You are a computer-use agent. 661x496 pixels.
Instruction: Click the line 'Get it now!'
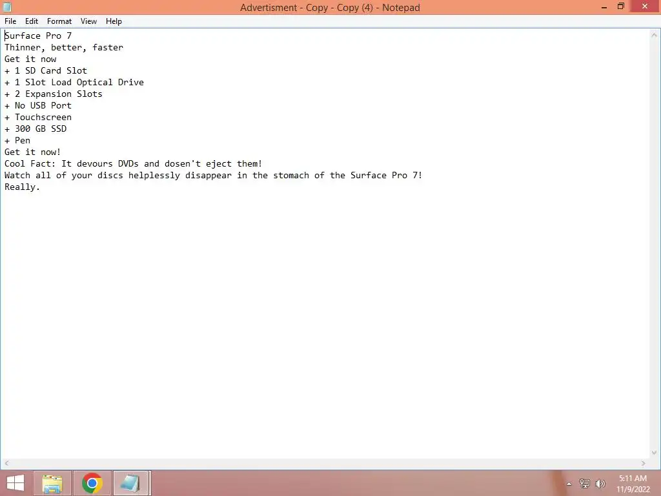point(32,152)
